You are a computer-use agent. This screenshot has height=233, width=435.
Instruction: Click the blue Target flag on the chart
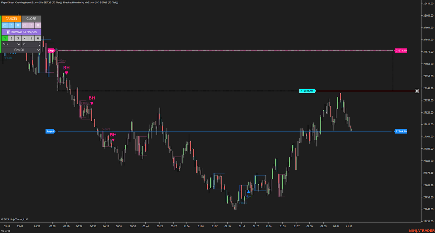(51, 131)
